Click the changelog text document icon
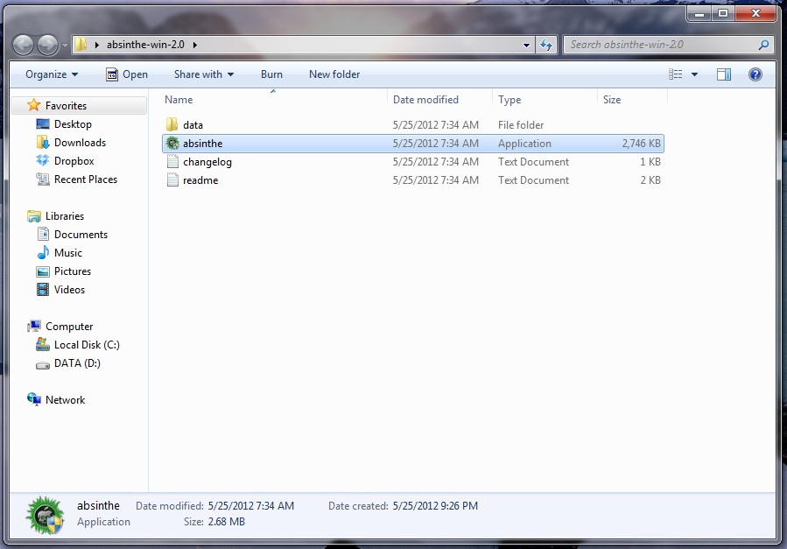The image size is (787, 549). pyautogui.click(x=172, y=162)
